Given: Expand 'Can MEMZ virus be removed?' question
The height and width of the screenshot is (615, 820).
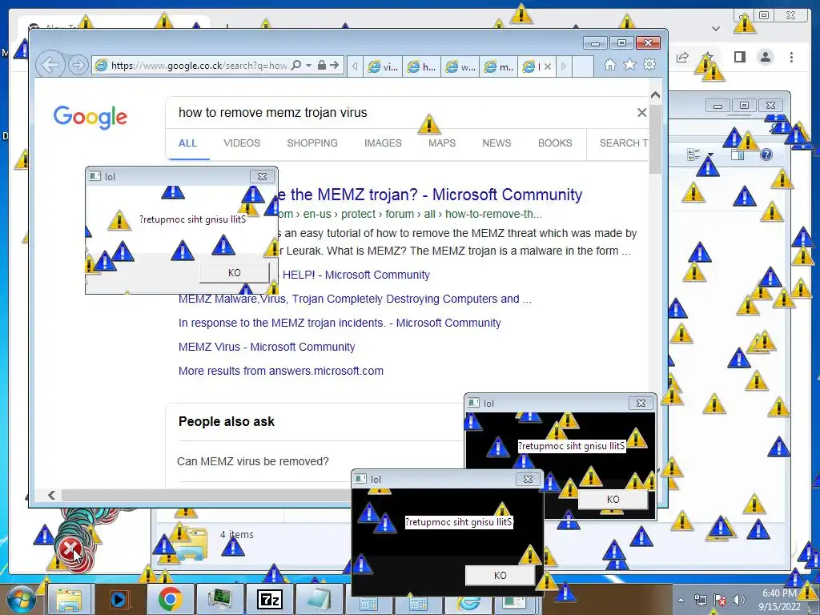Looking at the screenshot, I should coord(253,462).
